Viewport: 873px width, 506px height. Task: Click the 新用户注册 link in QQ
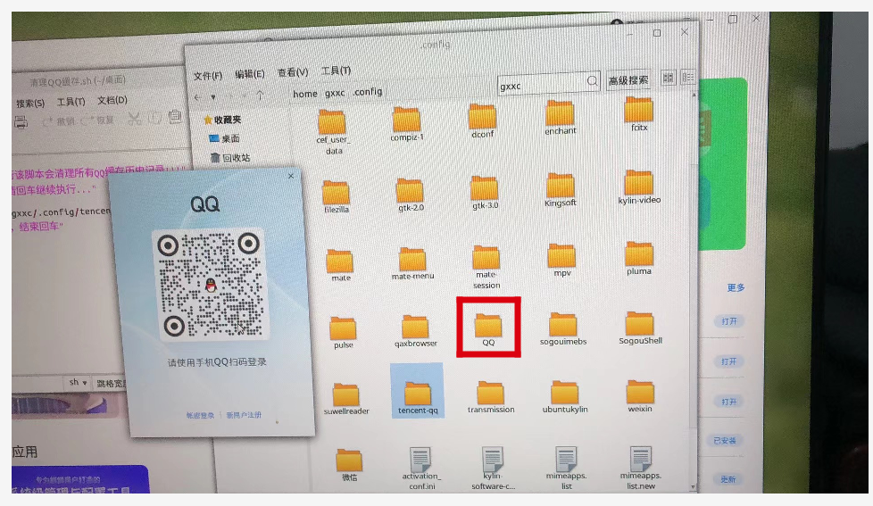click(244, 415)
